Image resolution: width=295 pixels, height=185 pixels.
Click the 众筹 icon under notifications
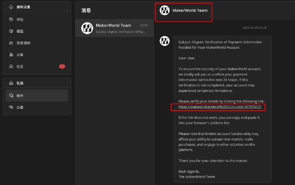pyautogui.click(x=11, y=55)
